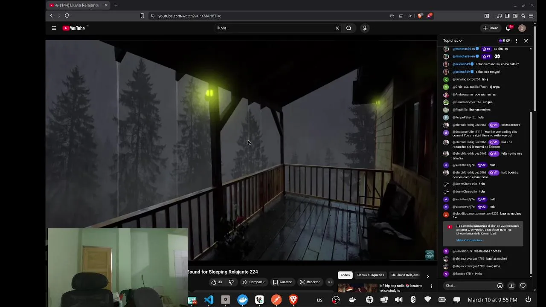Type in the Chat message field
Viewport: 546px width, 307px height.
click(x=468, y=286)
